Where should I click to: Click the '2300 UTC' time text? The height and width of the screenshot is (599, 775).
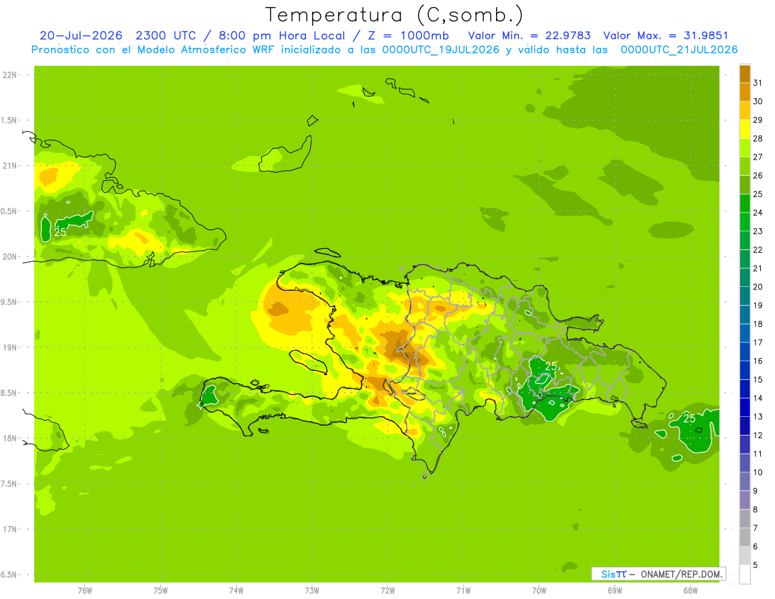(168, 36)
